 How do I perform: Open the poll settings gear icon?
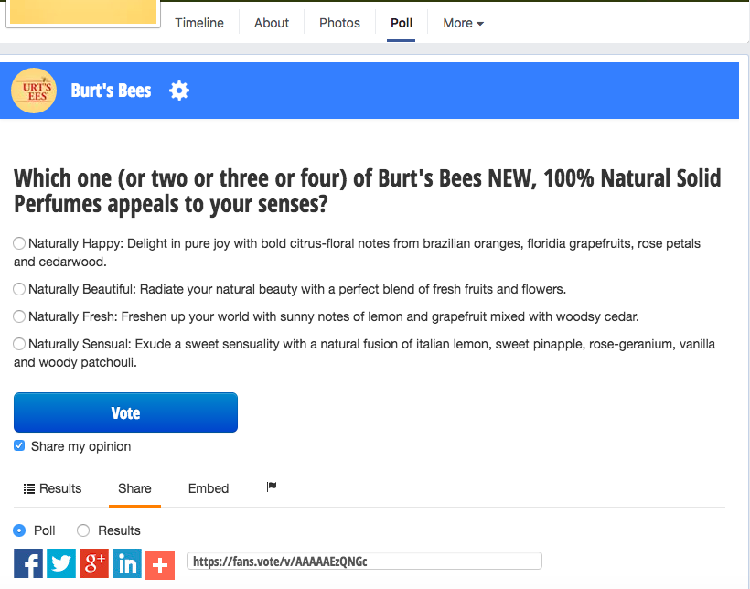tap(179, 91)
